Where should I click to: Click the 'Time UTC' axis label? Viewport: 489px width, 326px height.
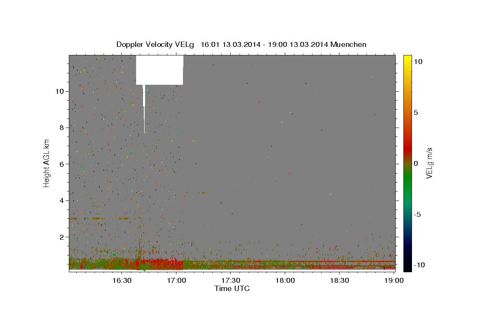pyautogui.click(x=232, y=289)
